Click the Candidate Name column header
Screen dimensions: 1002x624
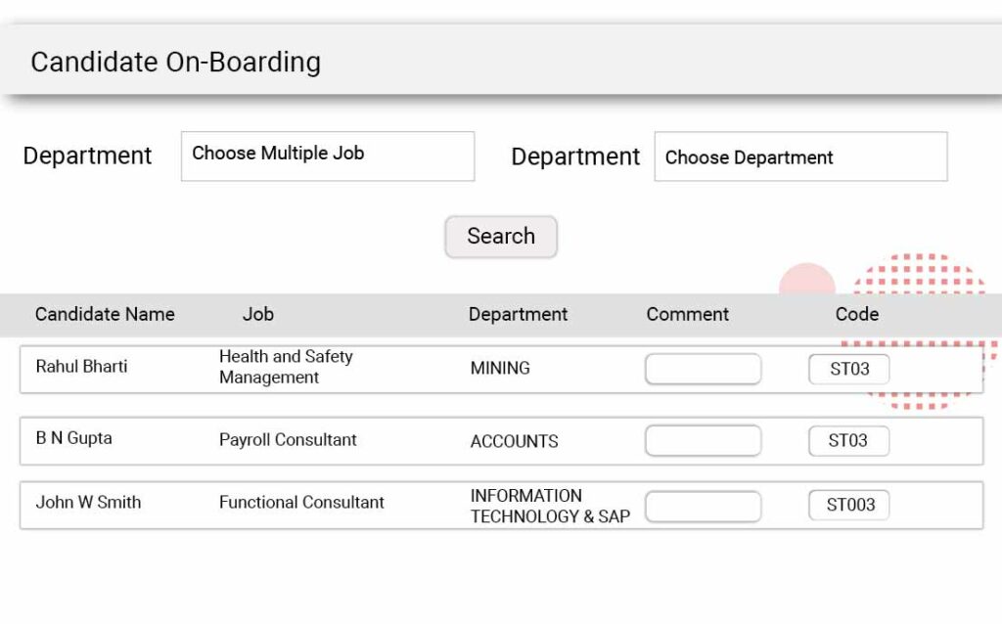coord(105,314)
